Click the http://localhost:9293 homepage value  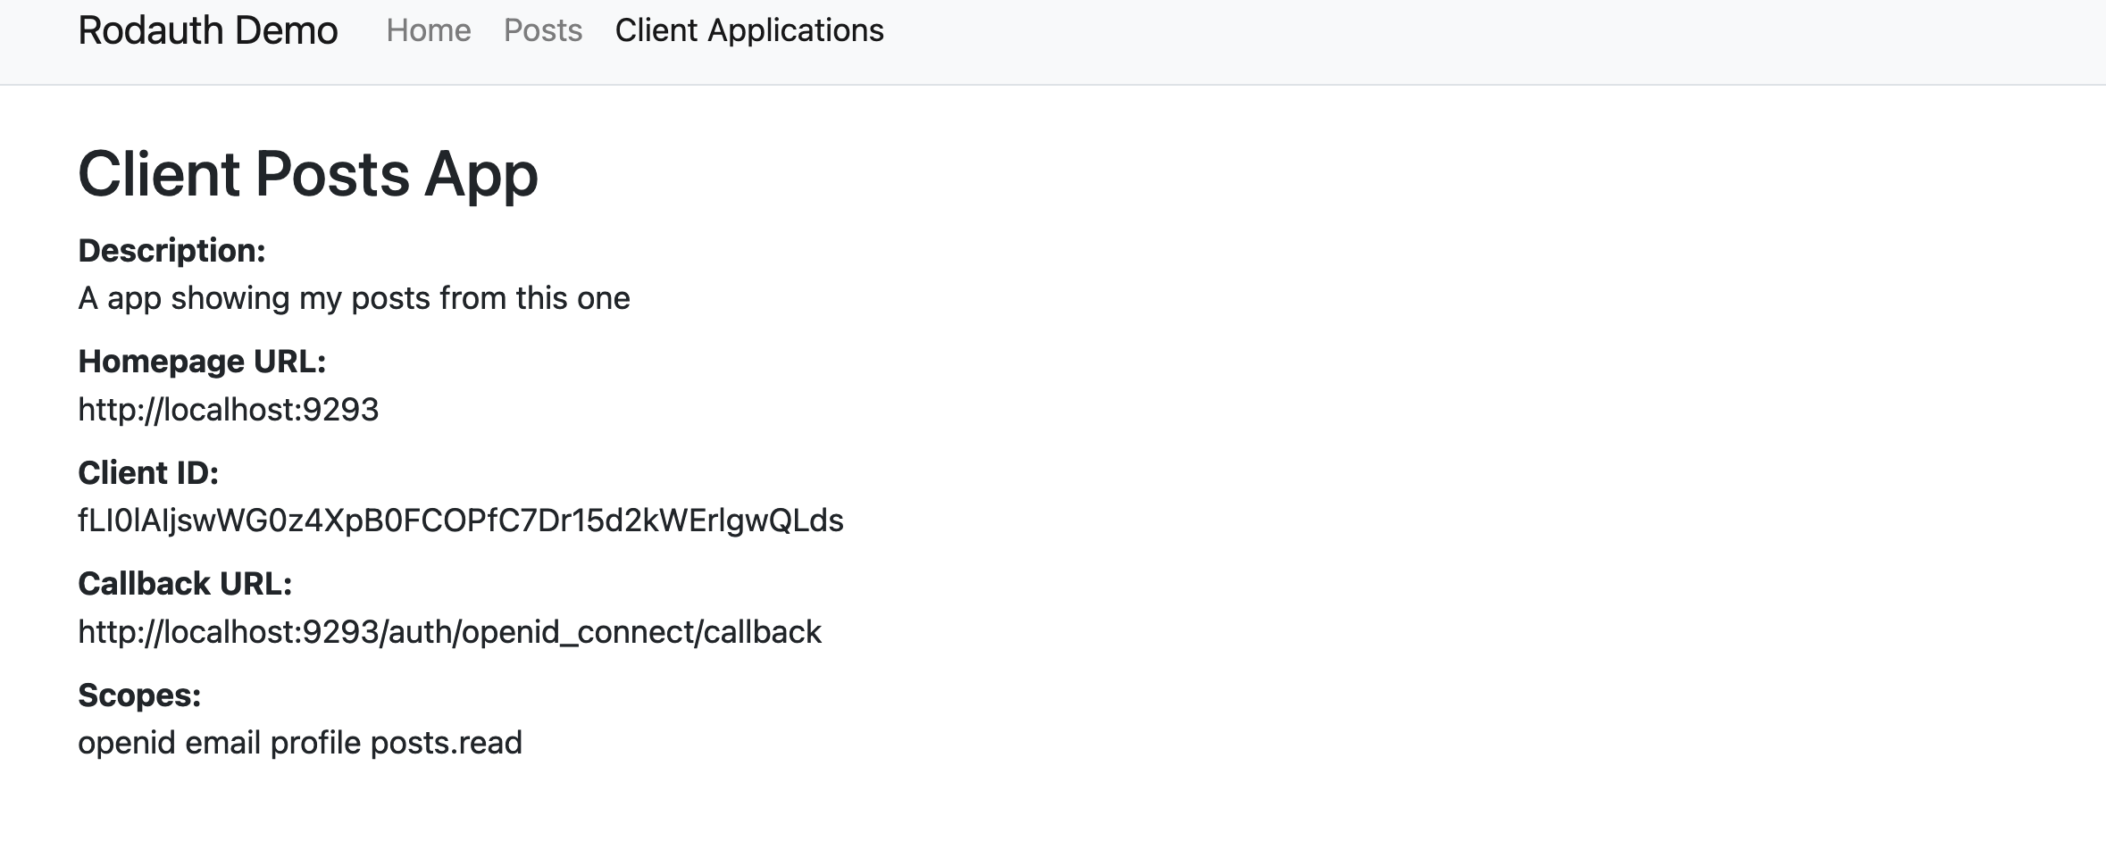(x=228, y=410)
